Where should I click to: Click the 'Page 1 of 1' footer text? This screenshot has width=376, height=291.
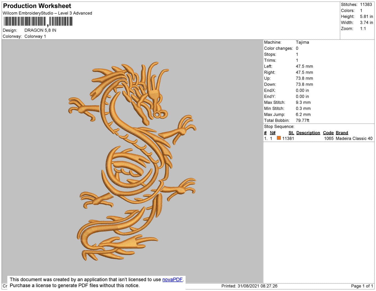[362, 286]
